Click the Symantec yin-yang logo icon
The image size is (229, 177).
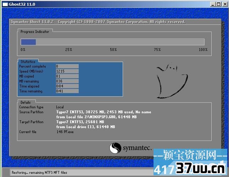(x=115, y=148)
